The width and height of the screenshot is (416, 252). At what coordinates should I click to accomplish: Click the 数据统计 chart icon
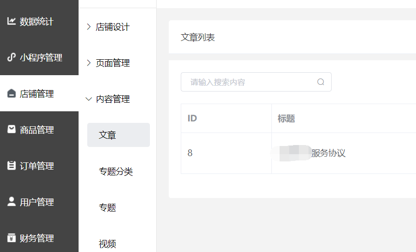click(x=12, y=21)
